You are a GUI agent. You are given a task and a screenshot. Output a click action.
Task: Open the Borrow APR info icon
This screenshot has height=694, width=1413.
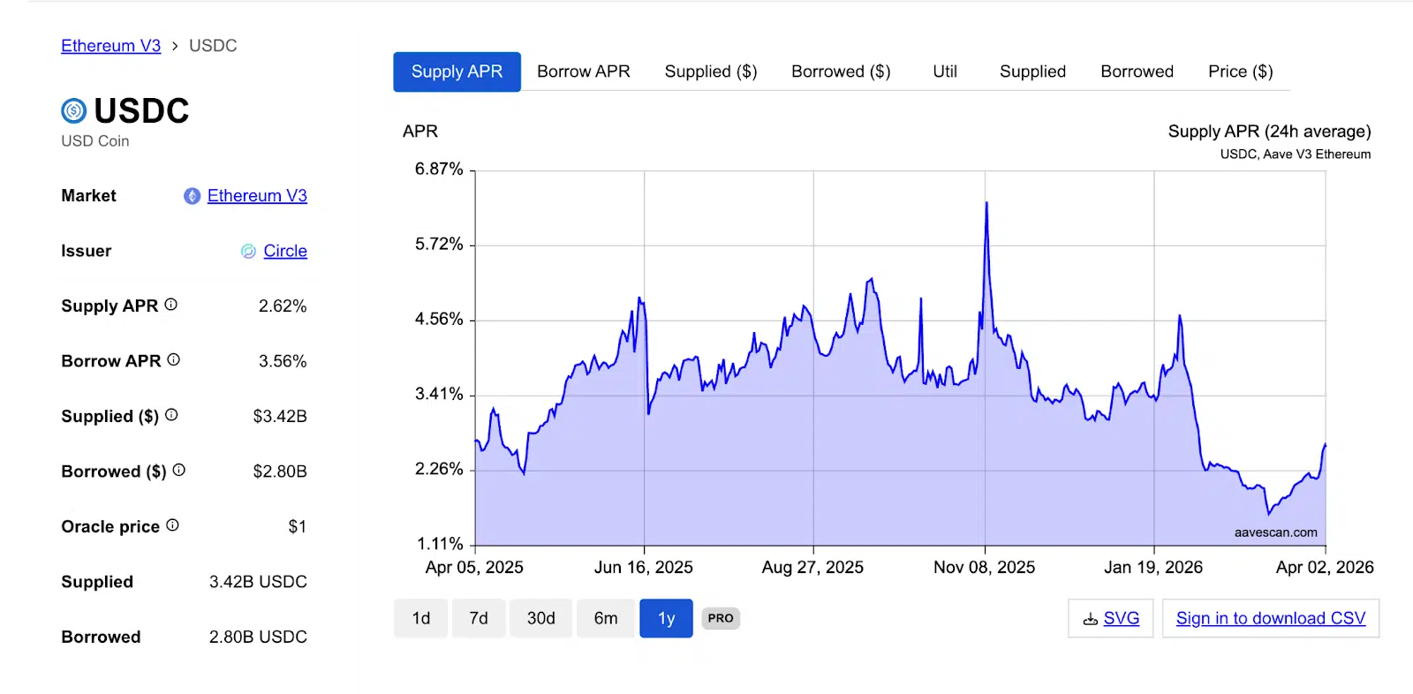tap(174, 359)
